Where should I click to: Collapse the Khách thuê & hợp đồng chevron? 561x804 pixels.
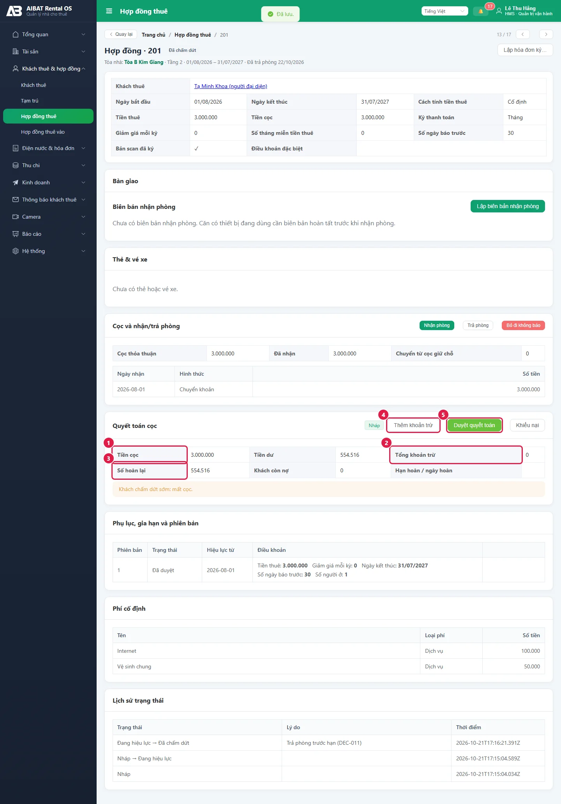pyautogui.click(x=83, y=69)
